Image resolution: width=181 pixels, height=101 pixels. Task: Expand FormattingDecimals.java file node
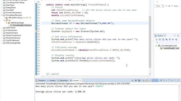[x=9, y=25]
